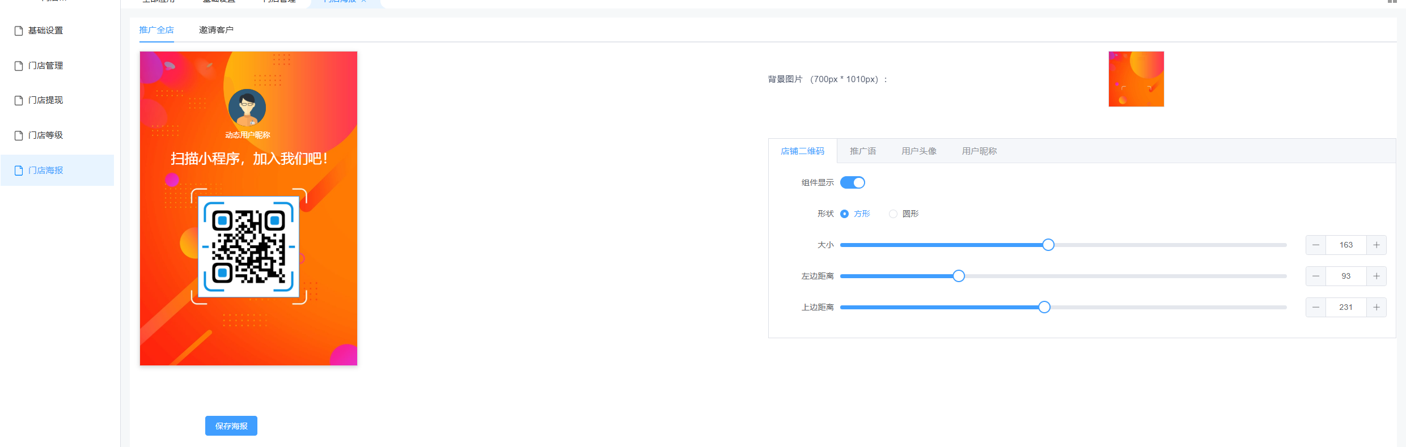Select the 方形 shape radio option

click(856, 214)
